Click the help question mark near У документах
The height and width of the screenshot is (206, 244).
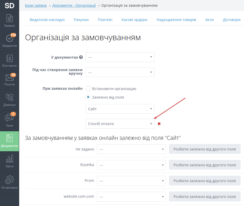(81, 57)
